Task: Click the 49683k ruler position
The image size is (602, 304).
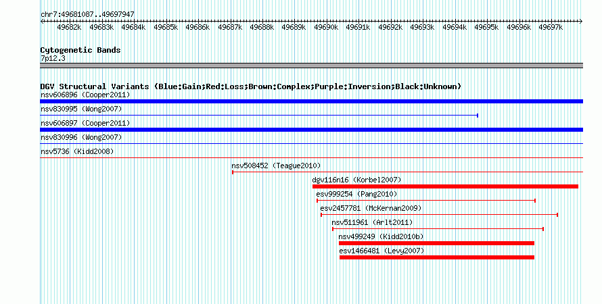Action: (x=101, y=27)
